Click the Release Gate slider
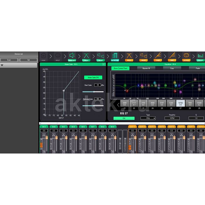Screen dimensions: 205x205 click(x=93, y=106)
